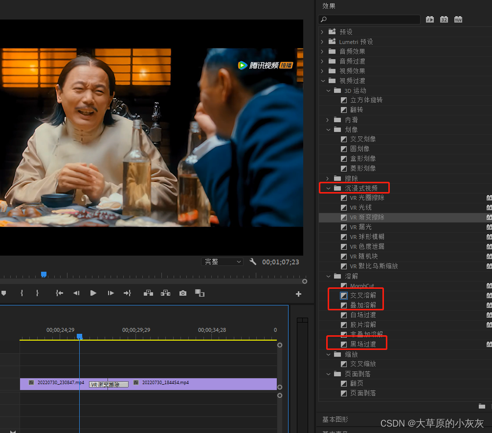The width and height of the screenshot is (492, 433).
Task: Open the 基本图形 panel tab
Action: click(335, 419)
